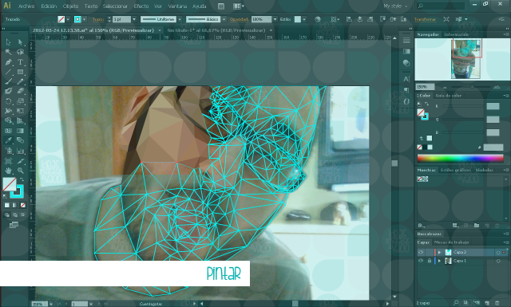
Task: Choose the Line Segment tool
Action: tap(8, 72)
